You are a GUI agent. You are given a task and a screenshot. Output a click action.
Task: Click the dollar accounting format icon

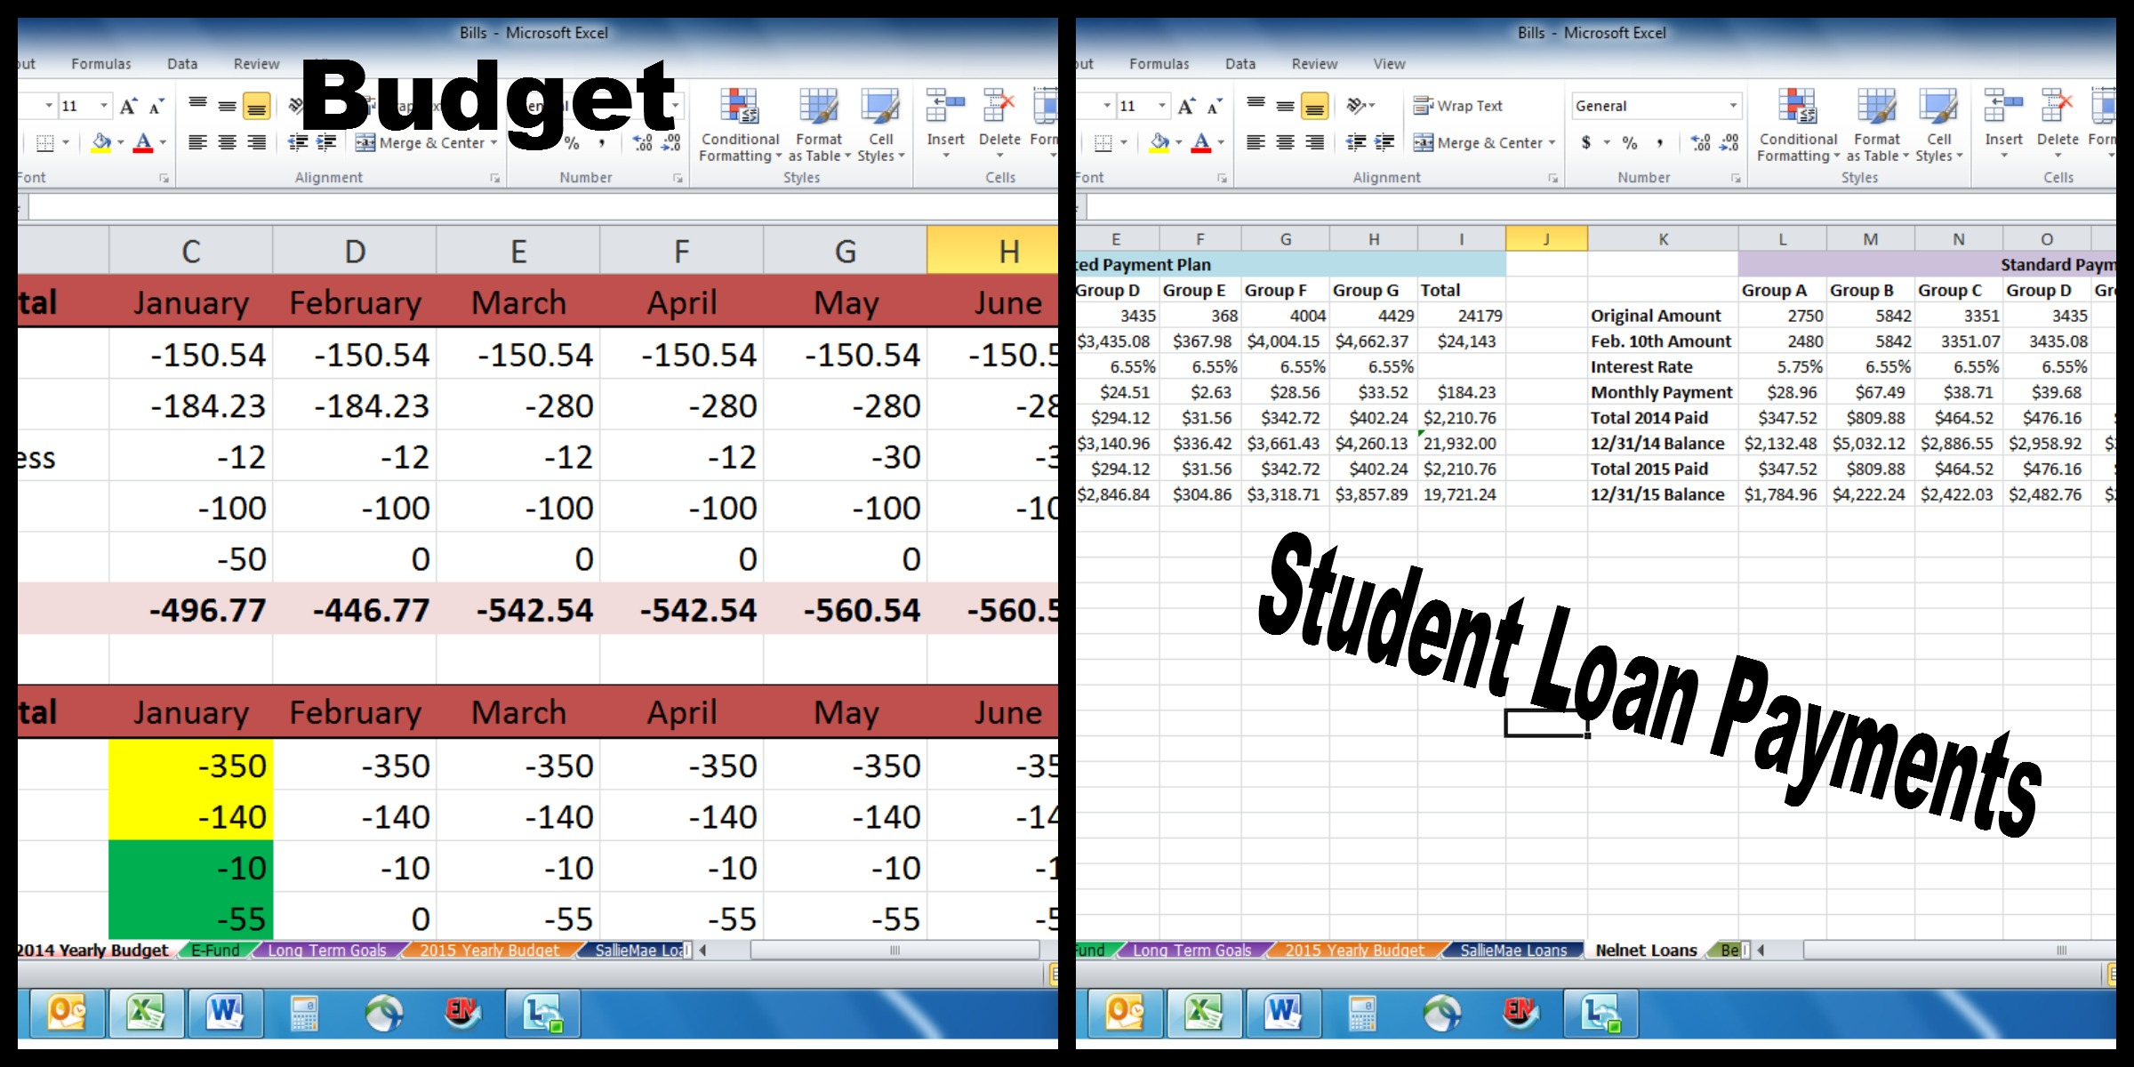pos(1586,142)
